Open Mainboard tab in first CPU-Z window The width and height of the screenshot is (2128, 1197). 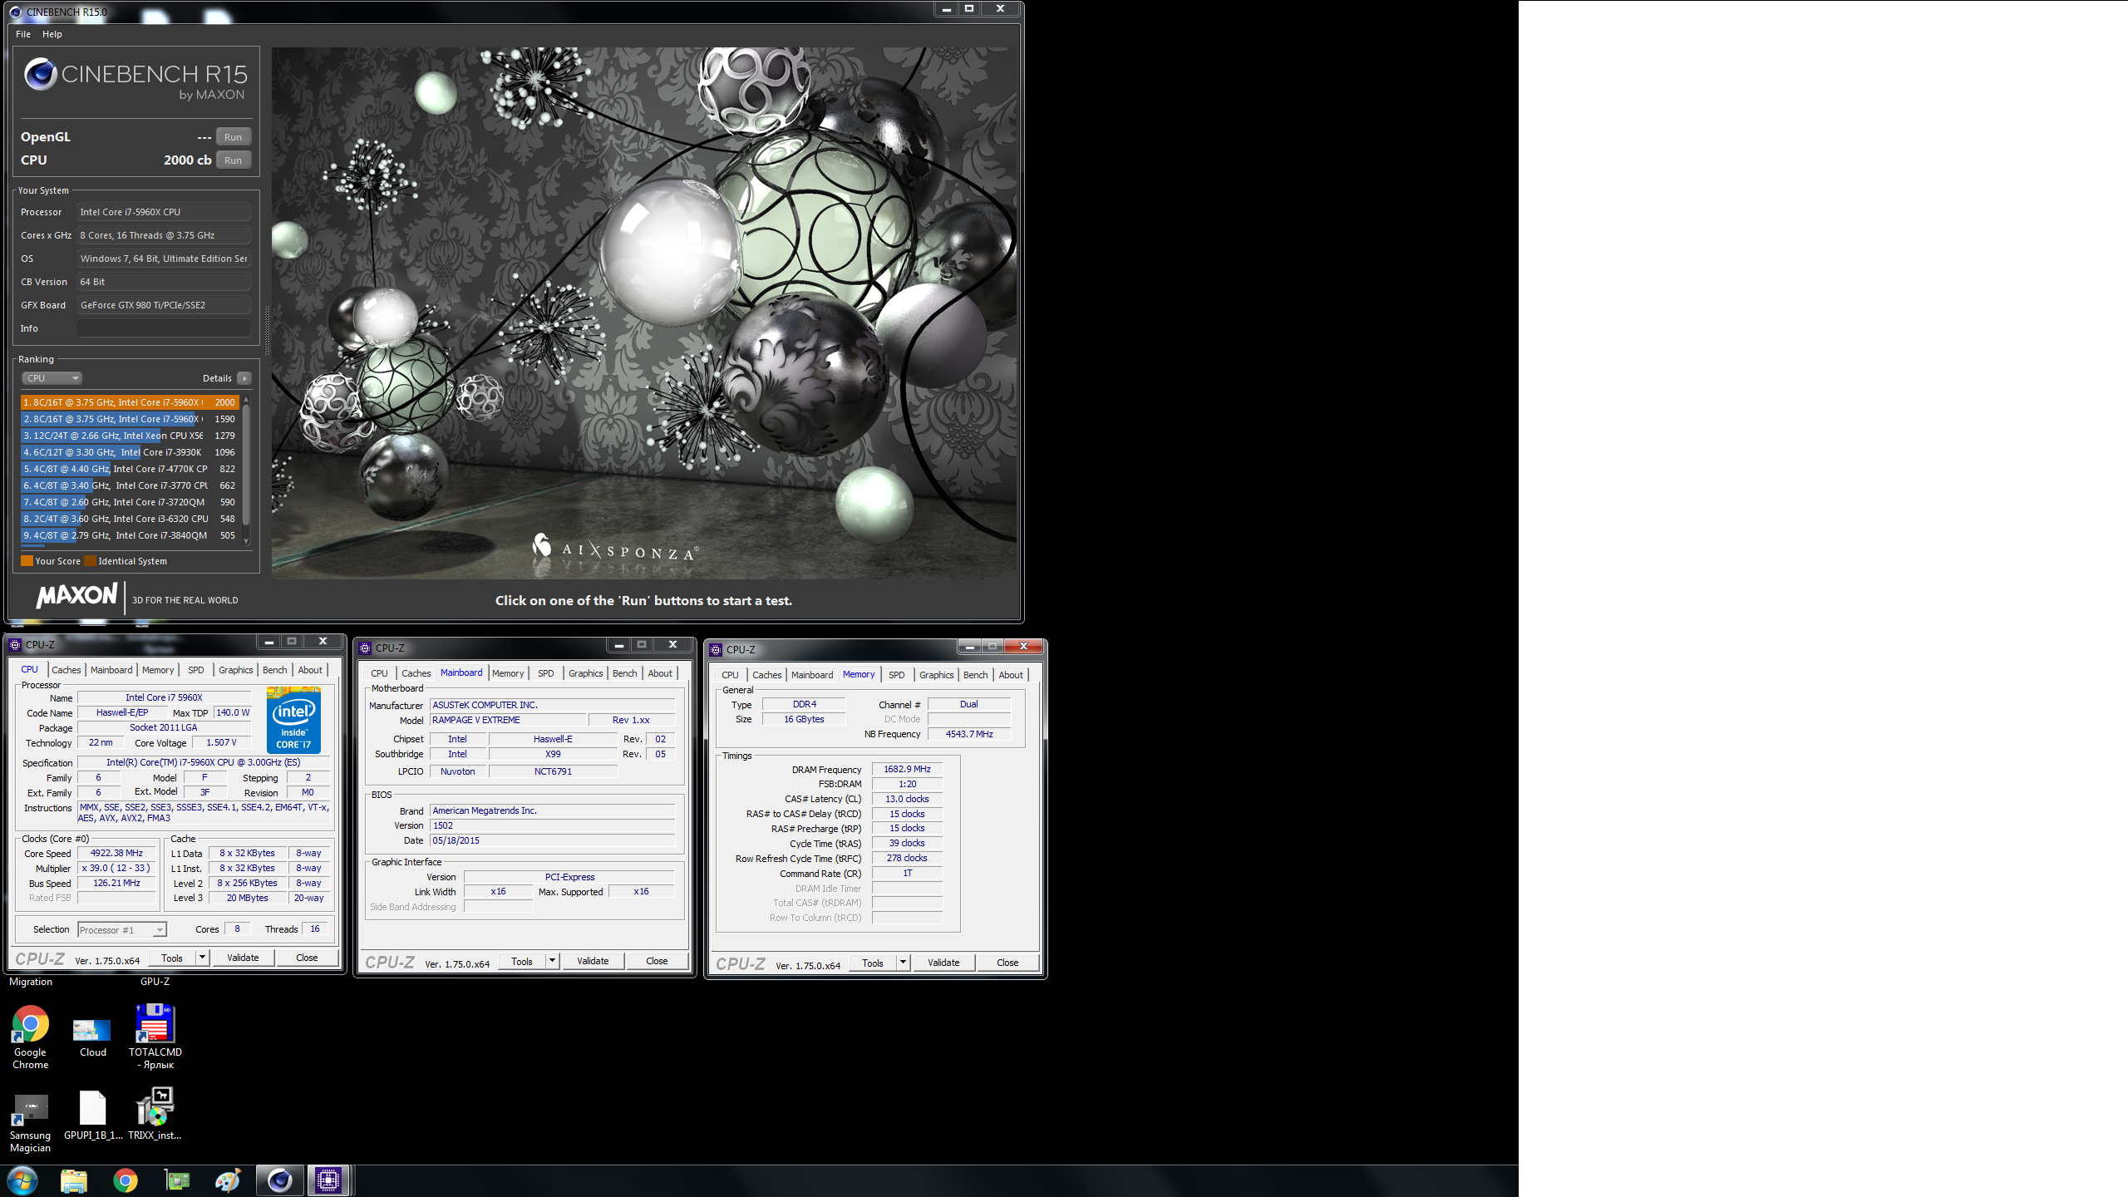click(111, 670)
